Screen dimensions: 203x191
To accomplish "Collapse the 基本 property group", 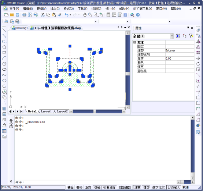I will coord(134,42).
